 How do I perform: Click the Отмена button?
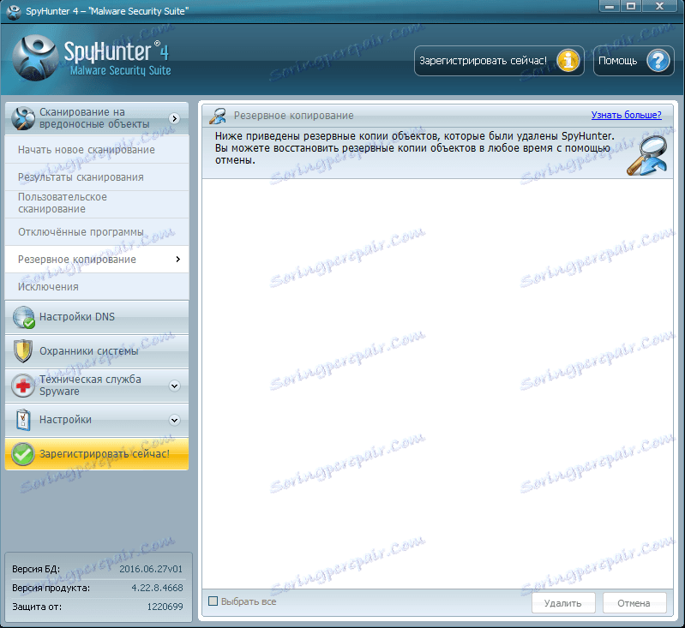(x=634, y=603)
